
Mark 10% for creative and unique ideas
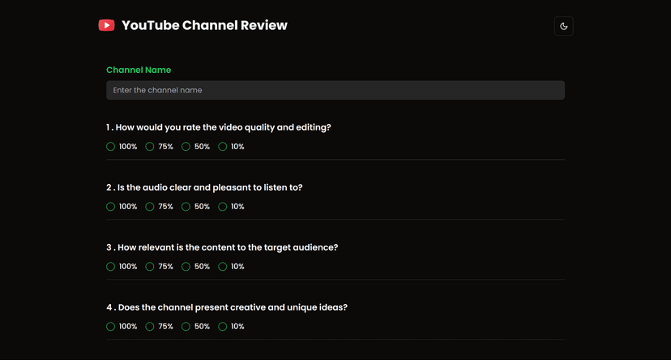coord(223,327)
